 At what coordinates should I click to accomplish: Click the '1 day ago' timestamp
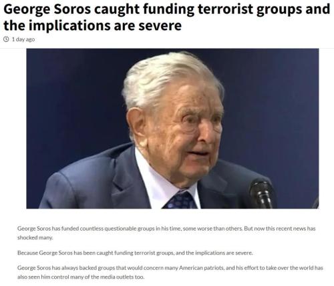(23, 39)
